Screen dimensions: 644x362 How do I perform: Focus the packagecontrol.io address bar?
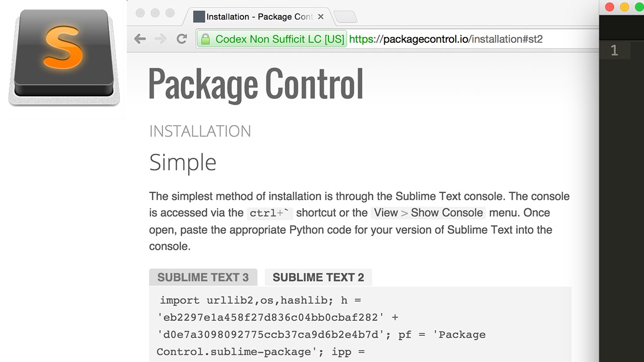463,39
